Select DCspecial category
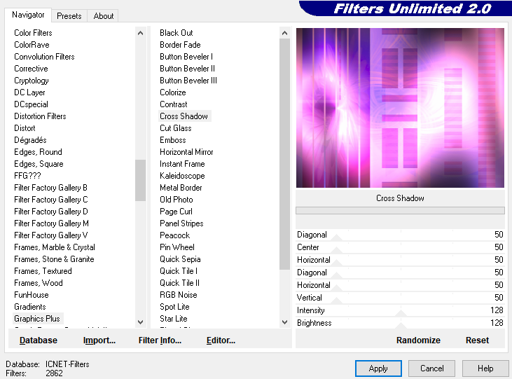This screenshot has width=512, height=379. click(31, 104)
